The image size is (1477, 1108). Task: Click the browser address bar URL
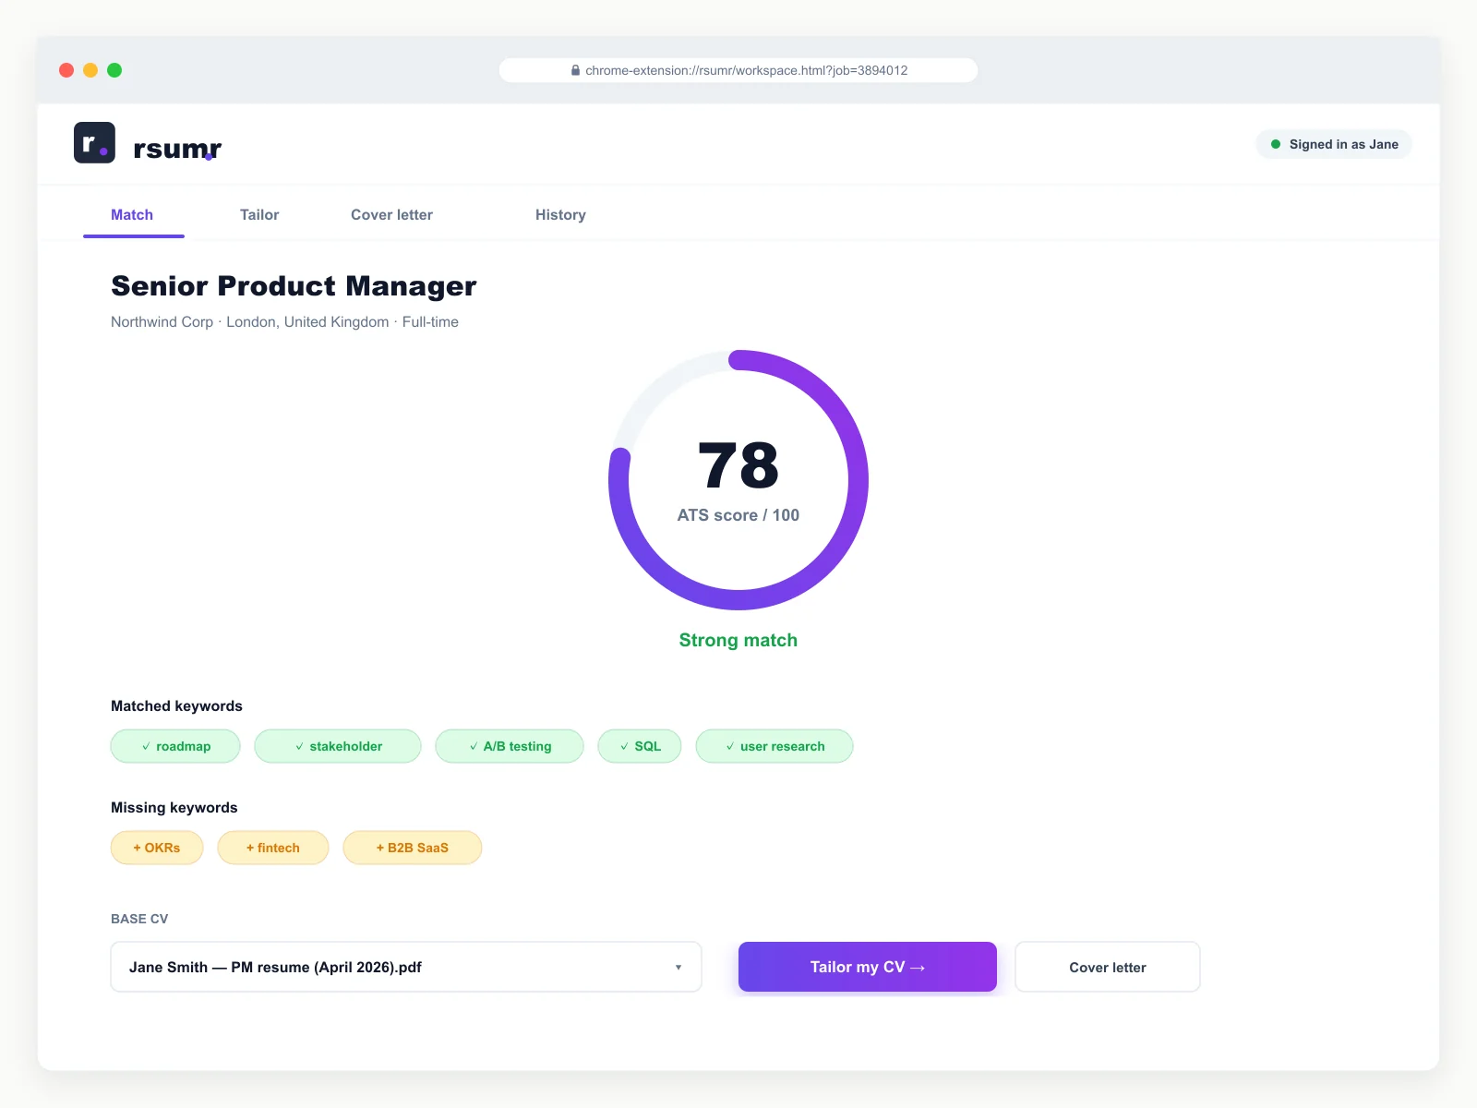point(746,70)
